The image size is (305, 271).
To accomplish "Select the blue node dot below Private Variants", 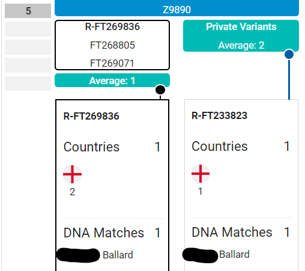I will [x=289, y=54].
